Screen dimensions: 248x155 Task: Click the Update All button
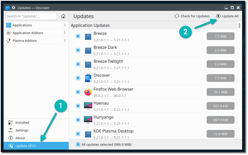pyautogui.click(x=227, y=16)
